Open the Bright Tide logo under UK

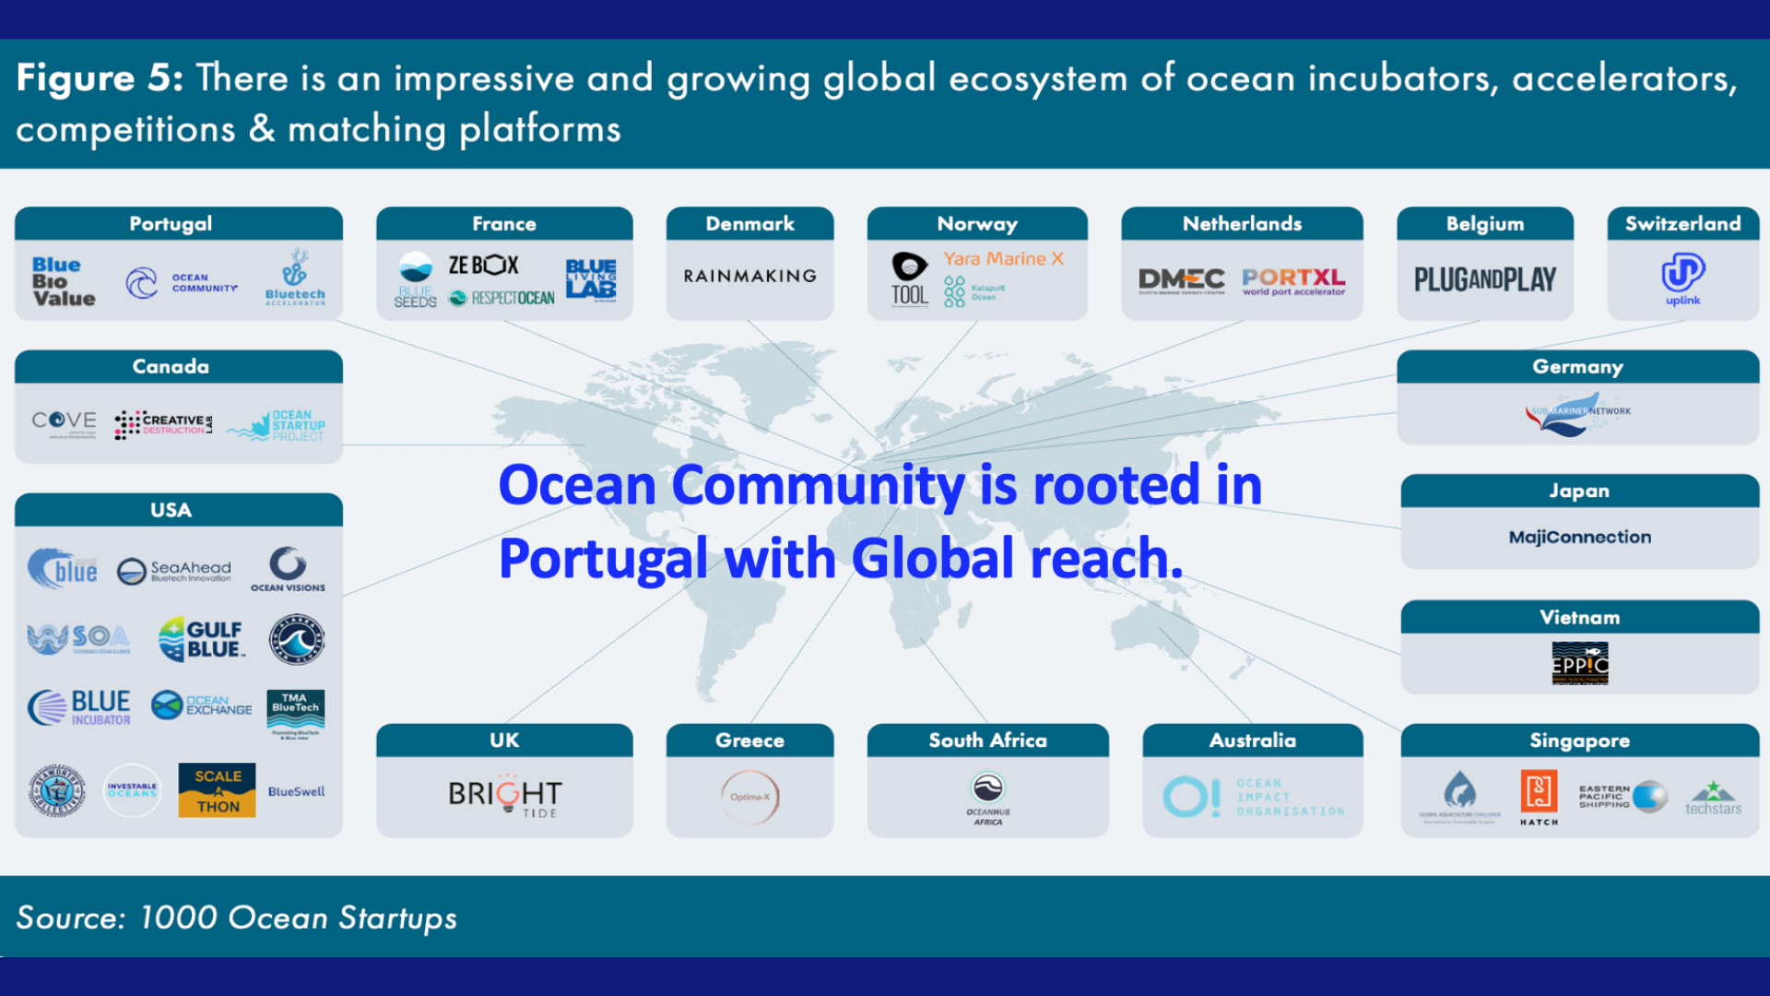(504, 797)
